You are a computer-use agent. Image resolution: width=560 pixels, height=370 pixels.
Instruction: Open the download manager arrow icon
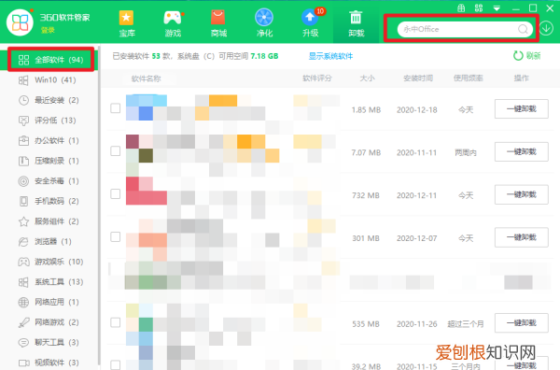(546, 28)
